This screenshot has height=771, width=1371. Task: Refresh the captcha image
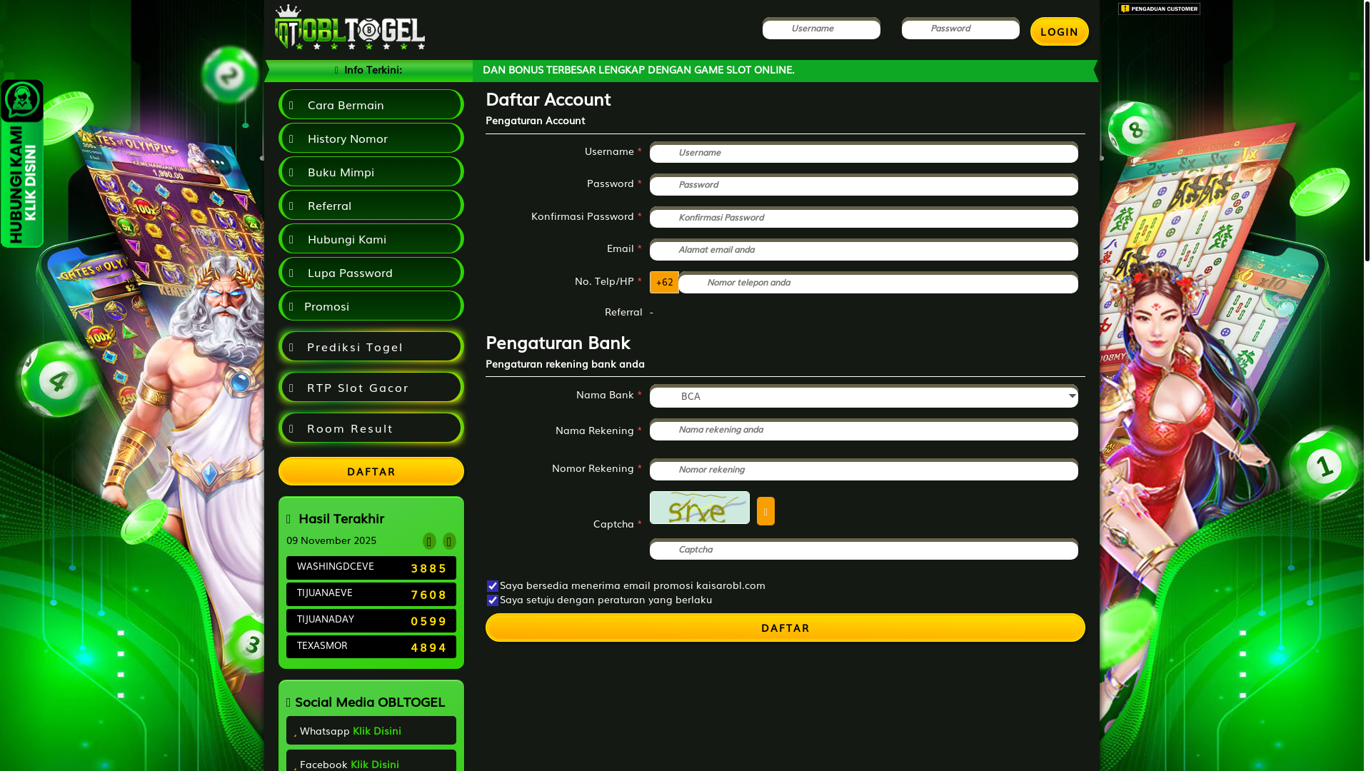click(765, 511)
